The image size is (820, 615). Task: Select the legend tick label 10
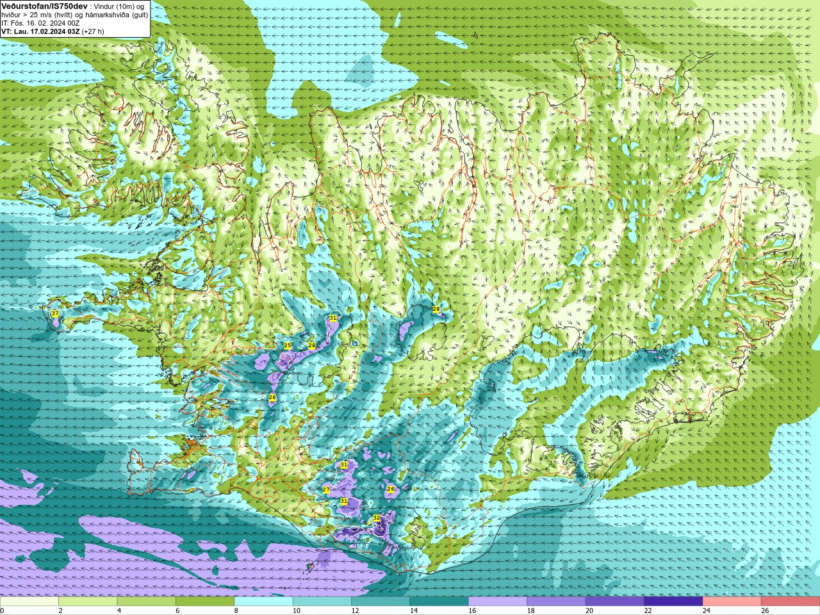pos(296,611)
